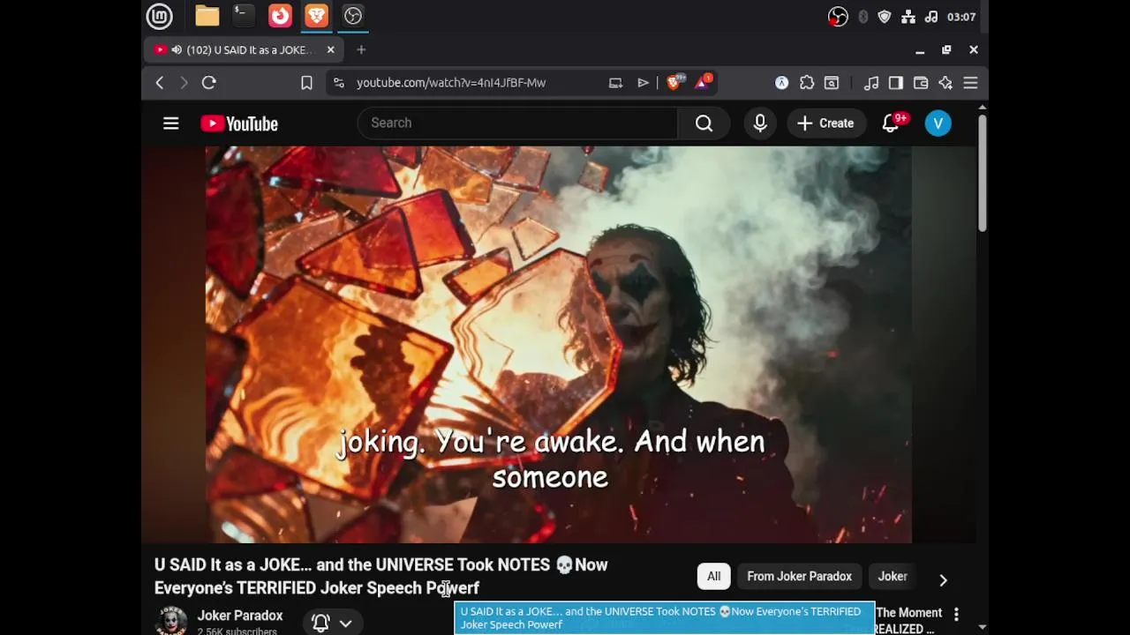Open more options for 'The Moment' video

point(956,614)
